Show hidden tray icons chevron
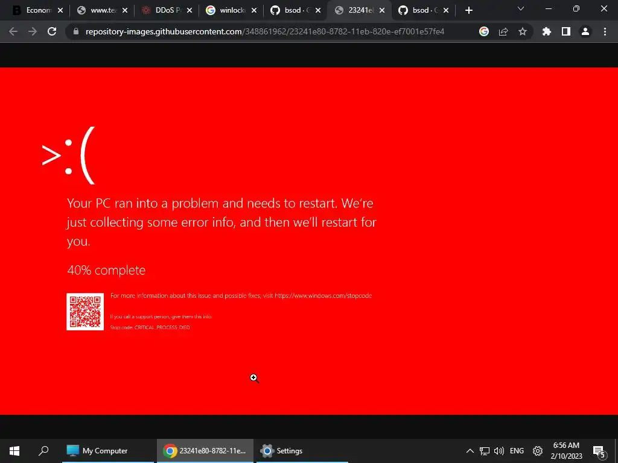This screenshot has width=618, height=463. click(470, 451)
